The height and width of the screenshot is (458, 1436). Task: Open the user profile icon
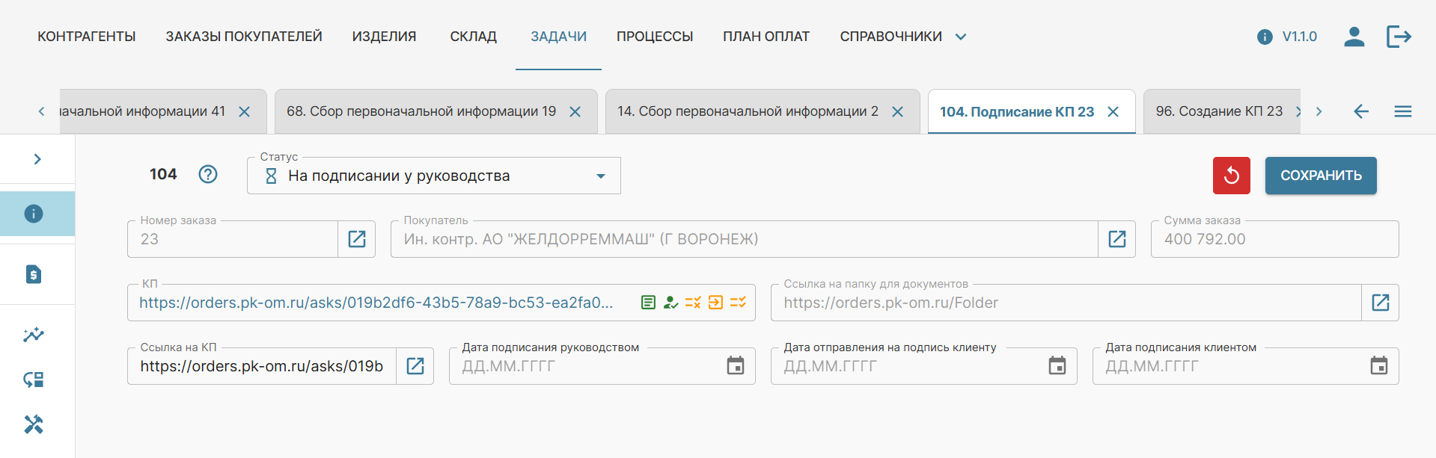pos(1354,37)
